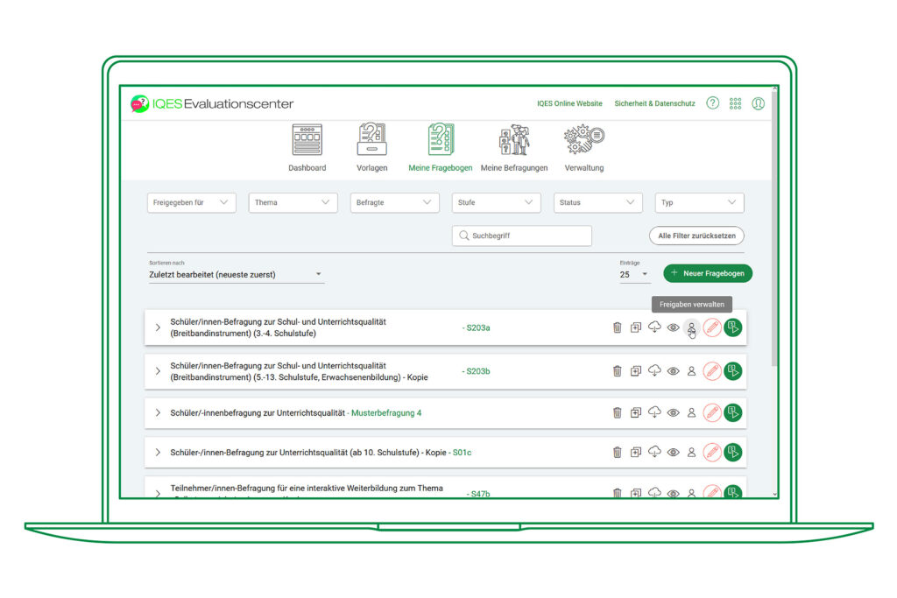This screenshot has width=897, height=598.
Task: Expand the S203a questionnaire row chevron
Action: 158,327
